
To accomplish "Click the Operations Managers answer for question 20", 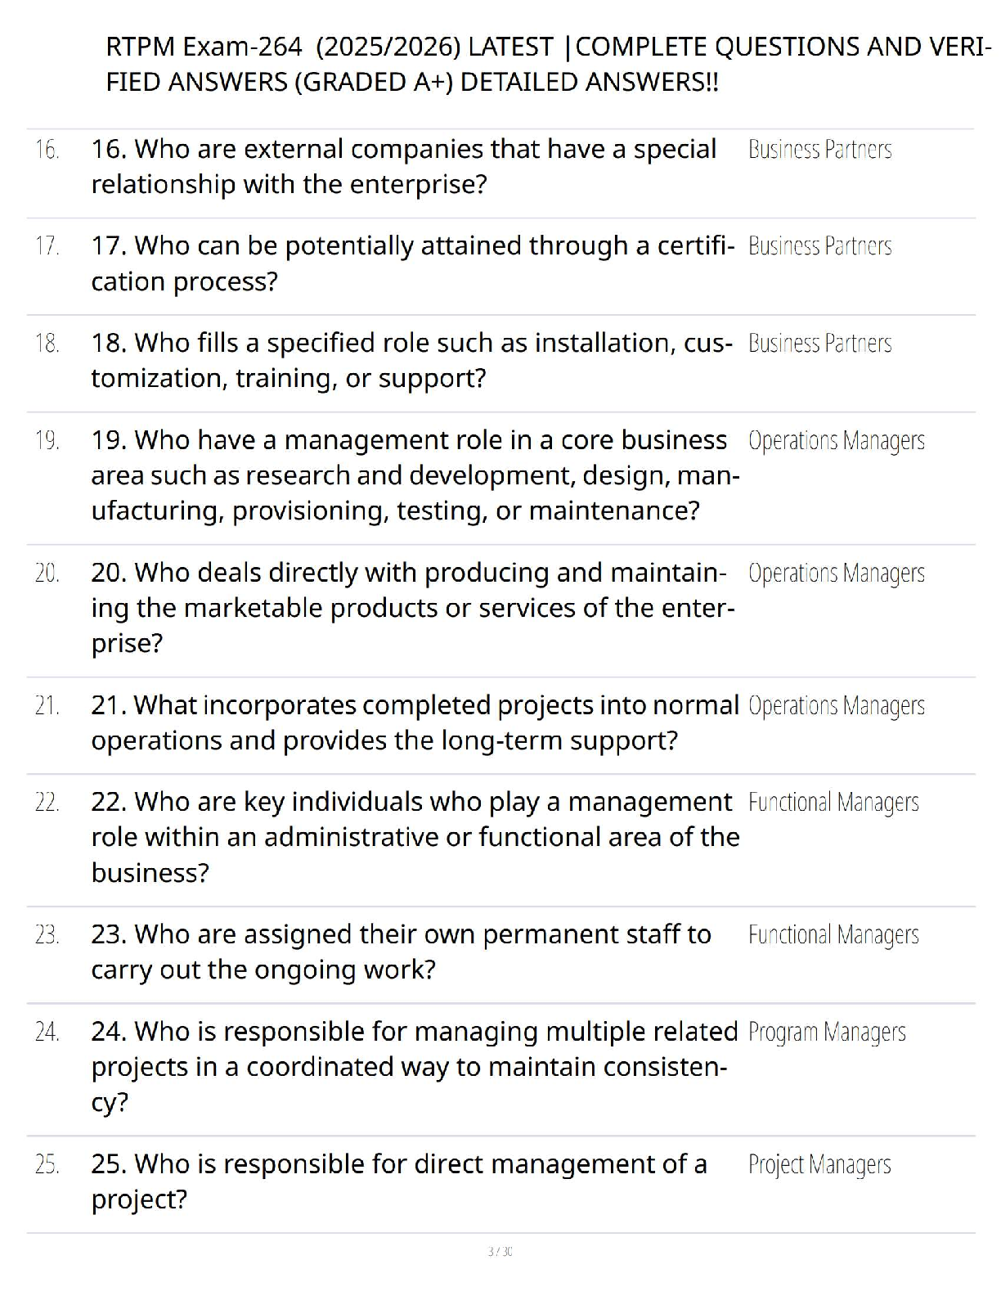I will pyautogui.click(x=837, y=574).
